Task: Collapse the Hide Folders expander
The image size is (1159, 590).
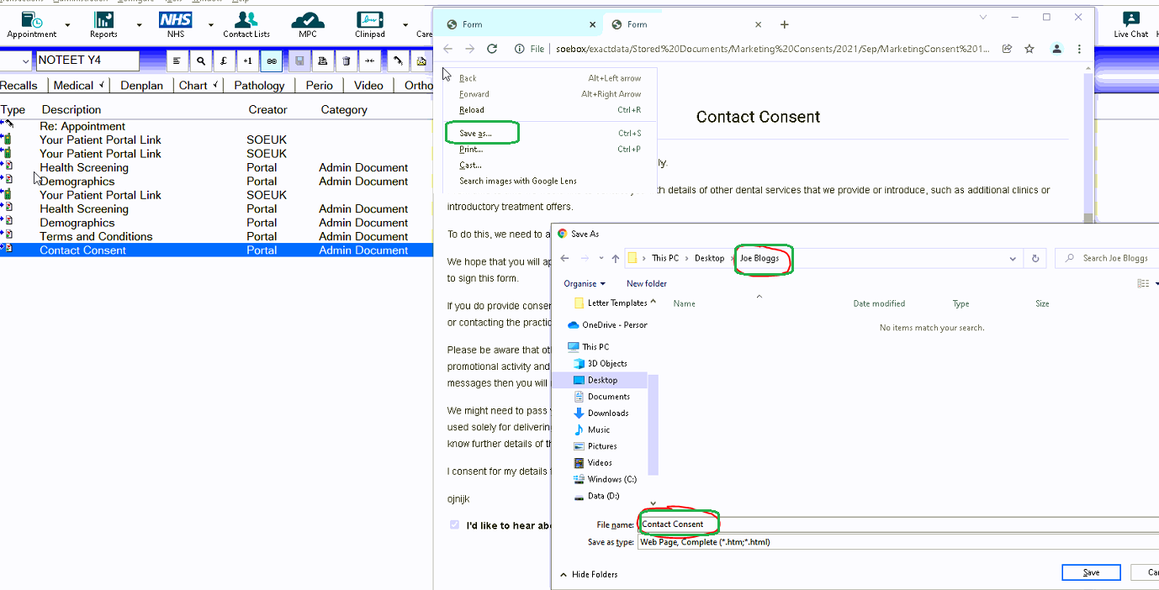Action: coord(589,574)
